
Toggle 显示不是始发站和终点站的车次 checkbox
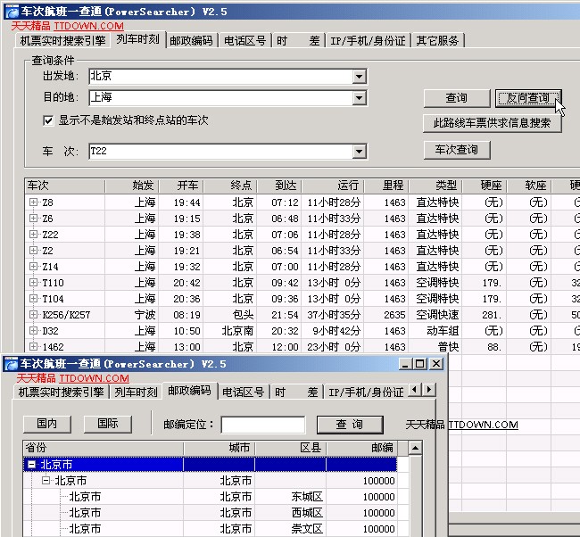[x=48, y=120]
